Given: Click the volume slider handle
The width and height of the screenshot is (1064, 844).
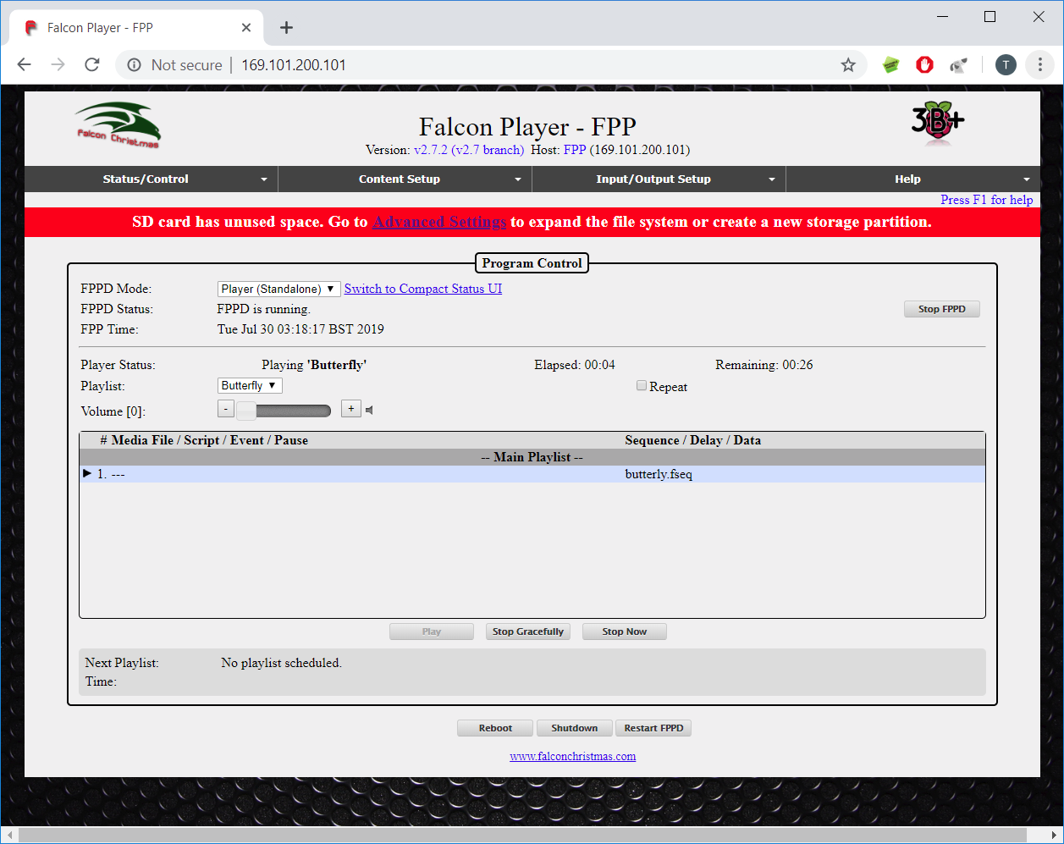Looking at the screenshot, I should (x=246, y=411).
